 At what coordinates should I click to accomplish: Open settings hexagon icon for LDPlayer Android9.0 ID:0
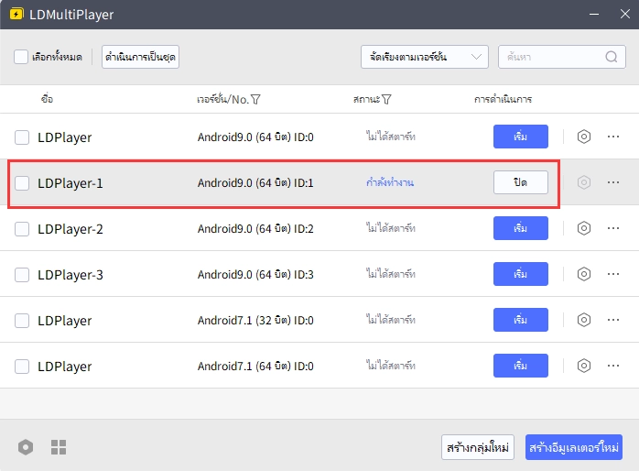(x=583, y=137)
